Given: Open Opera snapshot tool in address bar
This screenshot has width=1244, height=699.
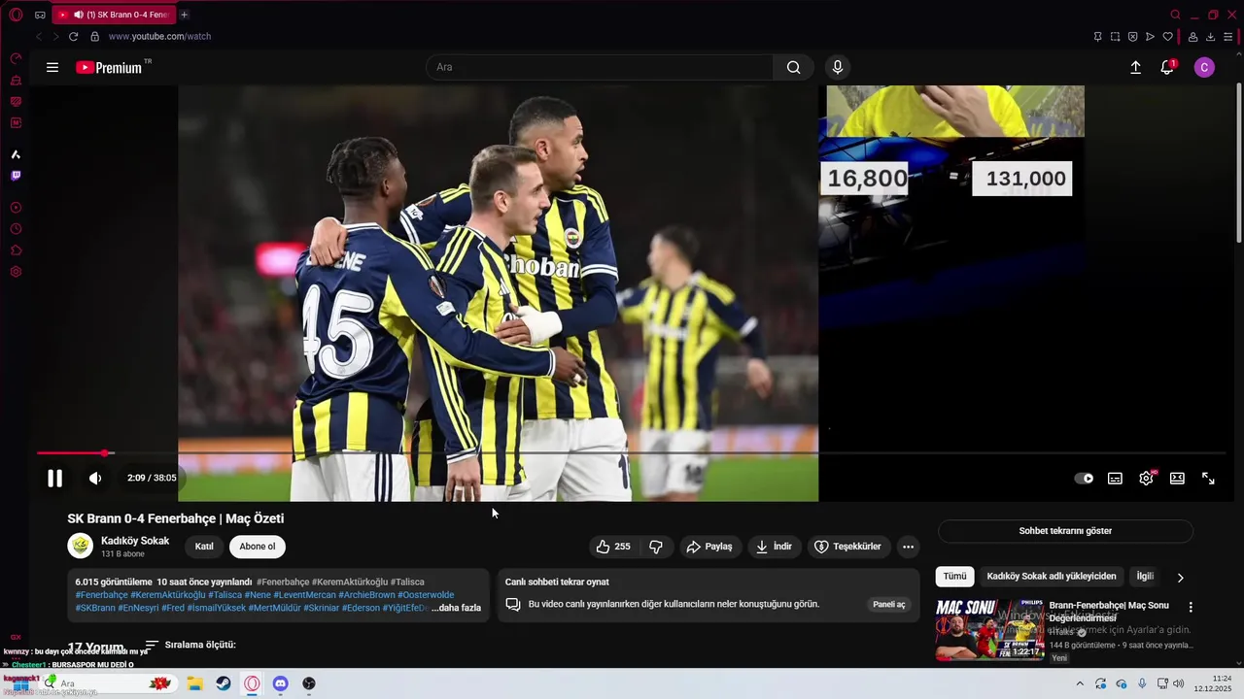Looking at the screenshot, I should (1115, 37).
